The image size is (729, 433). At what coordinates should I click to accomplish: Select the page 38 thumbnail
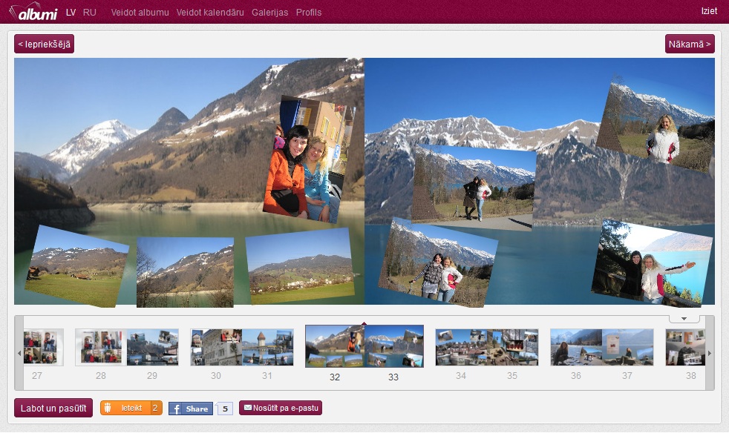click(685, 346)
